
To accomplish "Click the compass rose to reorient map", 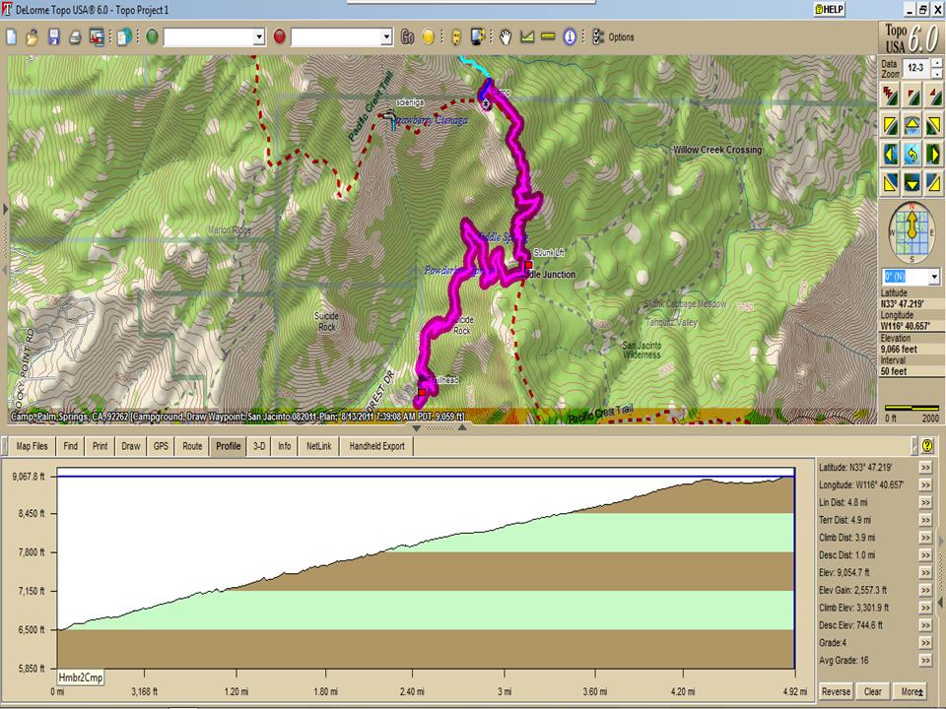I will pos(912,232).
